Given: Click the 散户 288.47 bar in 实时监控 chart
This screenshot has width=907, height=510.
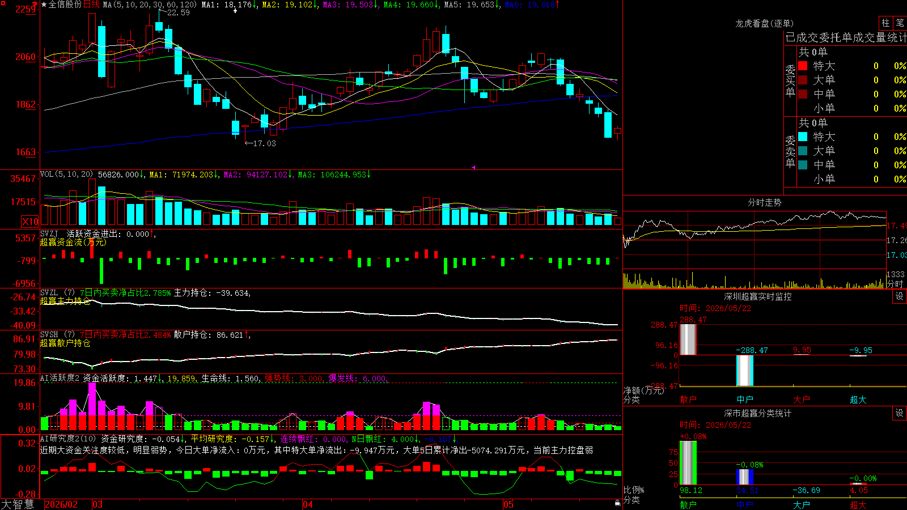Looking at the screenshot, I should 688,339.
